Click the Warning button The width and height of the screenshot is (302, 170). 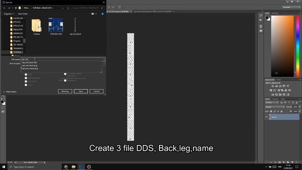click(65, 91)
